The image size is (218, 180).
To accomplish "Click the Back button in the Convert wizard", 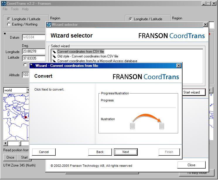I will (100, 152).
